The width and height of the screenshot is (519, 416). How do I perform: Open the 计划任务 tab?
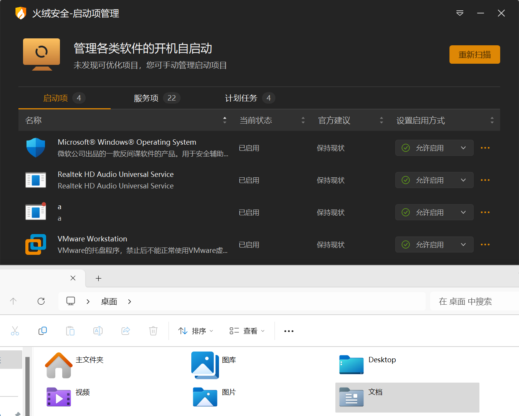[249, 98]
